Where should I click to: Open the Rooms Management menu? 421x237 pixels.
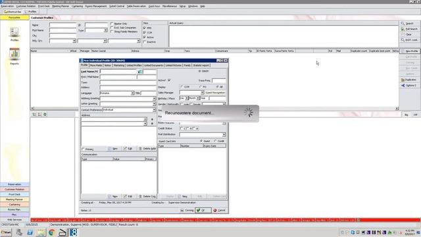pyautogui.click(x=96, y=6)
